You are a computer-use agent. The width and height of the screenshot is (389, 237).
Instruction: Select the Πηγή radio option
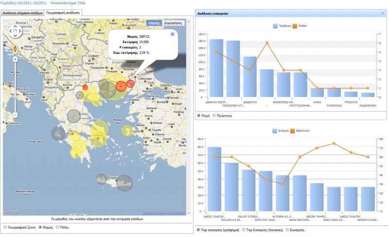[x=199, y=115]
